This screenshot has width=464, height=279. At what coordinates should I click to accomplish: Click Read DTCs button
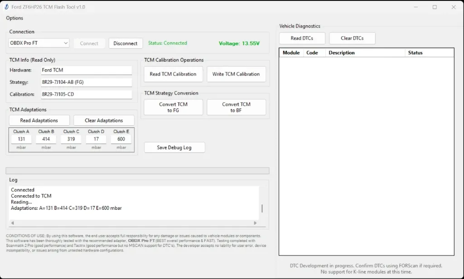coord(302,38)
